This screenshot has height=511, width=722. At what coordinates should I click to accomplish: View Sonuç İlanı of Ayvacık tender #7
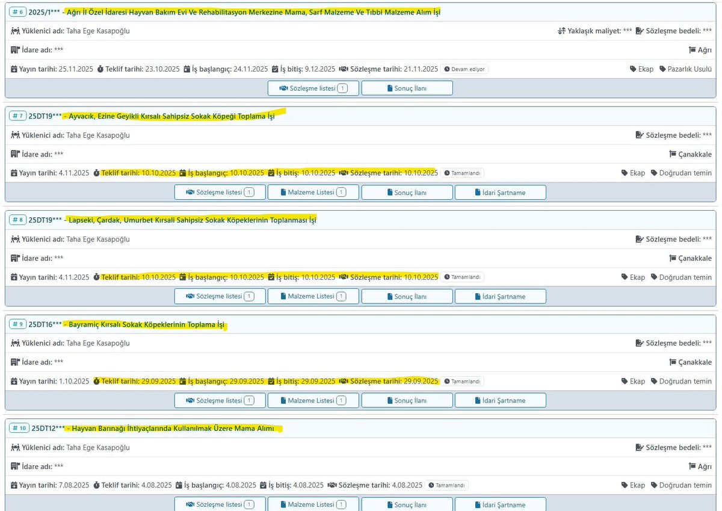407,192
